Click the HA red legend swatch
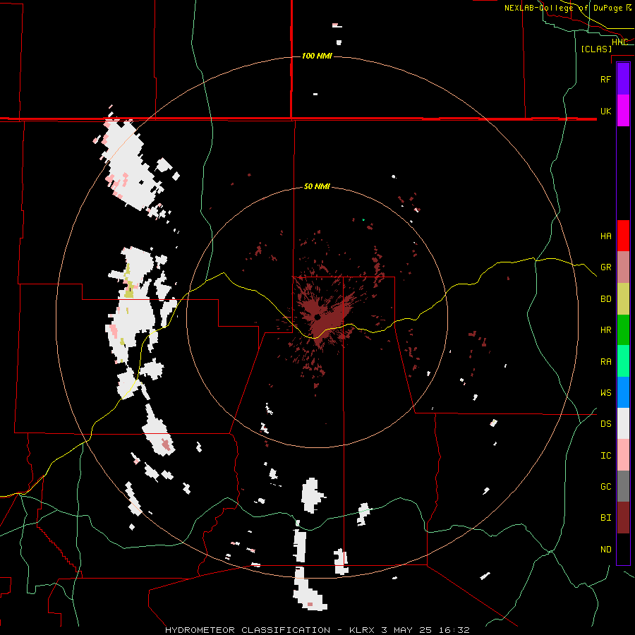635x635 pixels. [x=623, y=236]
